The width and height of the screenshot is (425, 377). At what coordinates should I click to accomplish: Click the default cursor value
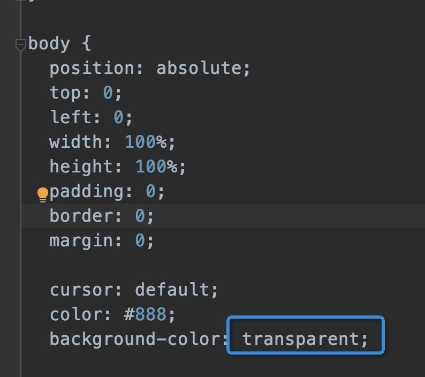tap(172, 290)
